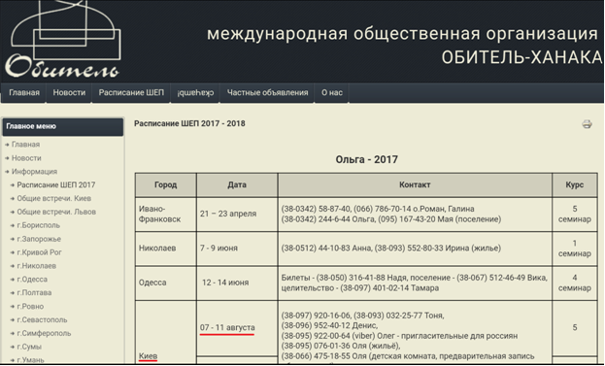Click the 12 - 14 июня date cell

click(237, 283)
